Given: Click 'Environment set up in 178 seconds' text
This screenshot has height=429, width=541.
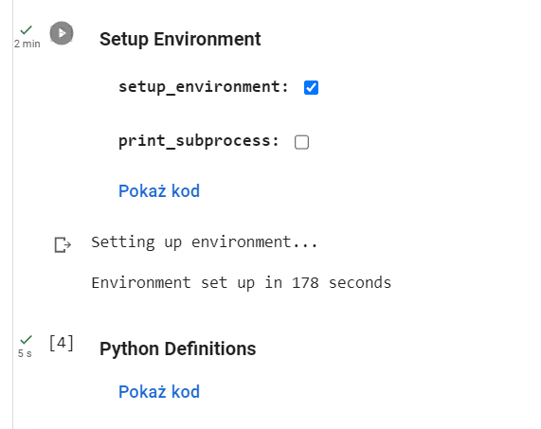Looking at the screenshot, I should (242, 283).
